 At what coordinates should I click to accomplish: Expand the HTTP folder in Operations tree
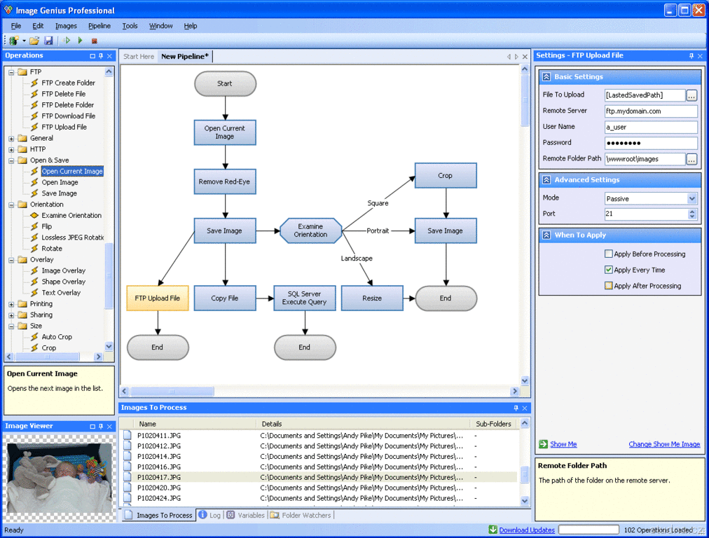[11, 149]
